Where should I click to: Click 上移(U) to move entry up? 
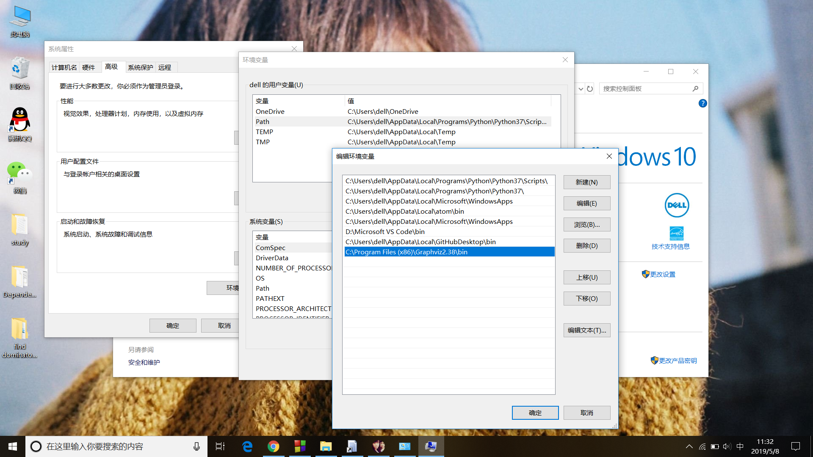click(x=586, y=277)
